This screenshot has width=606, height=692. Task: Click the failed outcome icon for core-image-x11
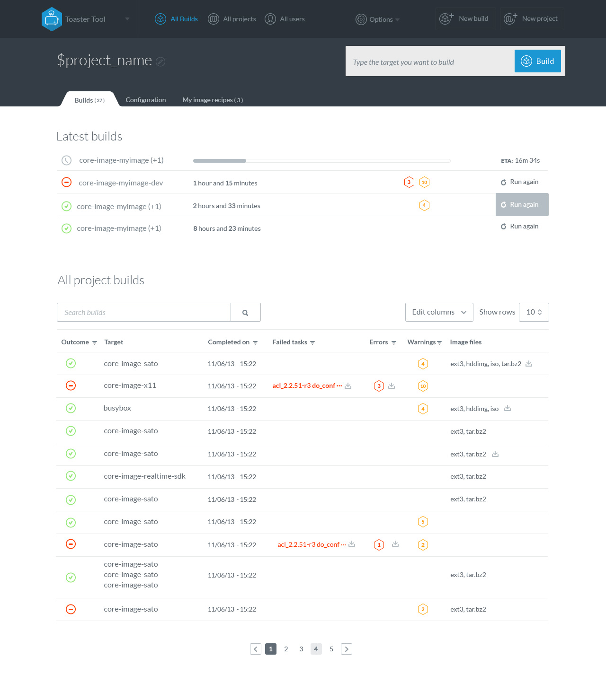point(71,385)
